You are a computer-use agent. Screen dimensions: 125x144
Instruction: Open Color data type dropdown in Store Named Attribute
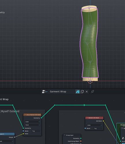(x=32, y=122)
